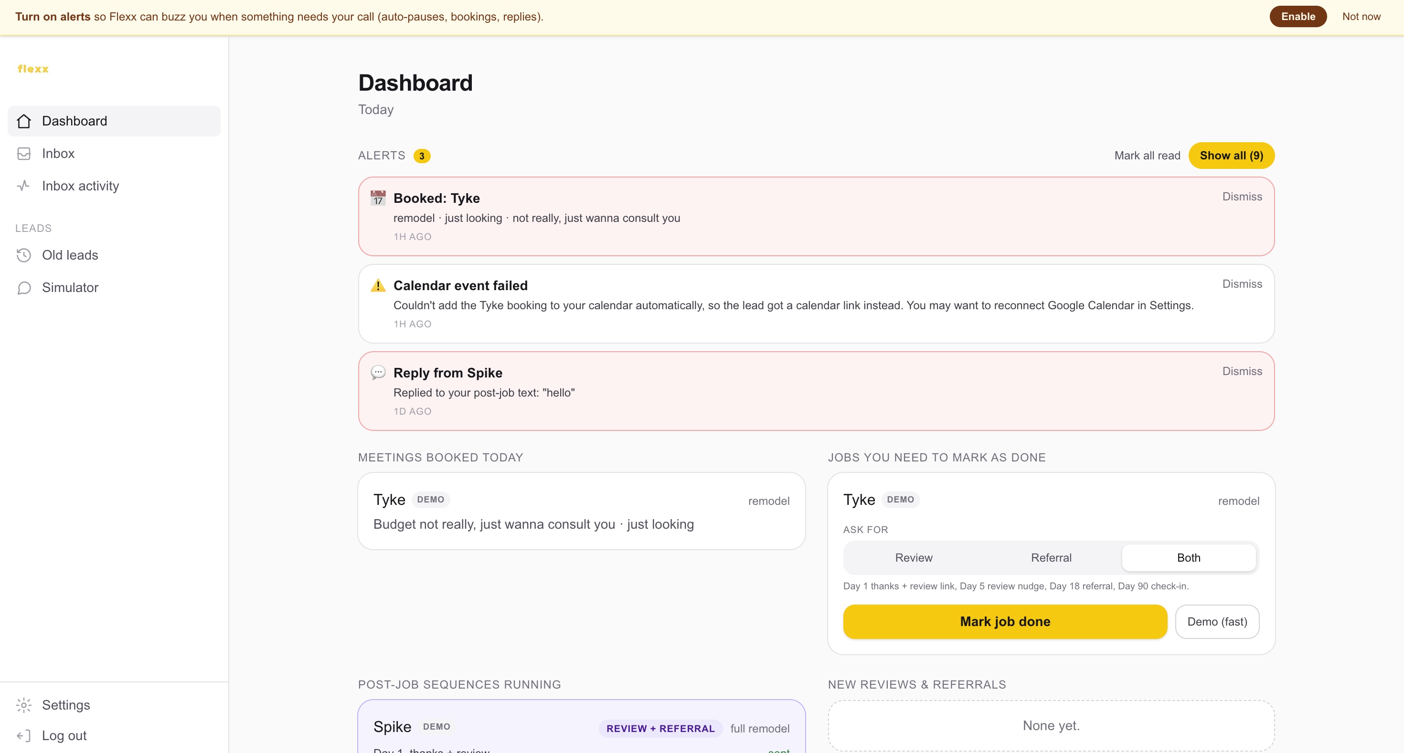Click the calendar icon on Booked: Tyke alert
This screenshot has width=1404, height=753.
378,198
